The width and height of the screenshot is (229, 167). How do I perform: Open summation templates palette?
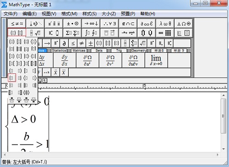click(x=72, y=33)
